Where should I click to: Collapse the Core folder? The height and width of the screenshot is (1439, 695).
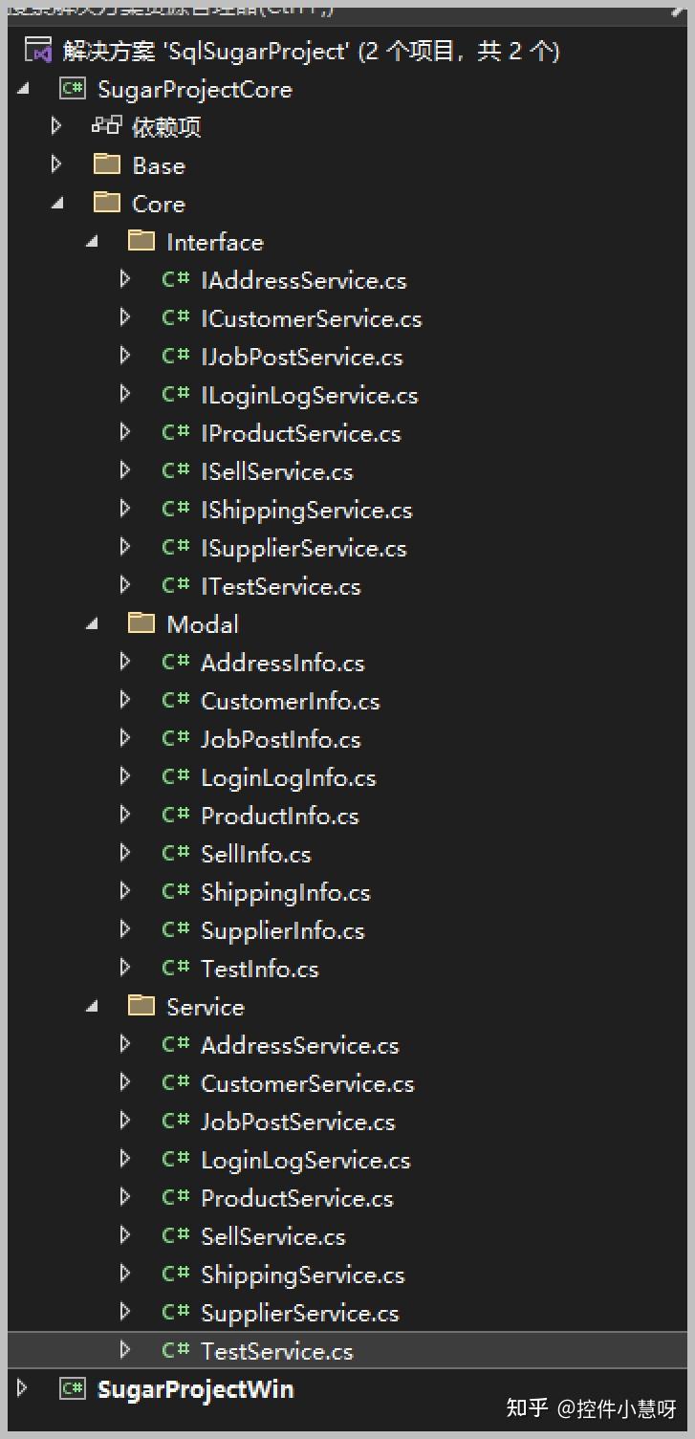coord(56,204)
